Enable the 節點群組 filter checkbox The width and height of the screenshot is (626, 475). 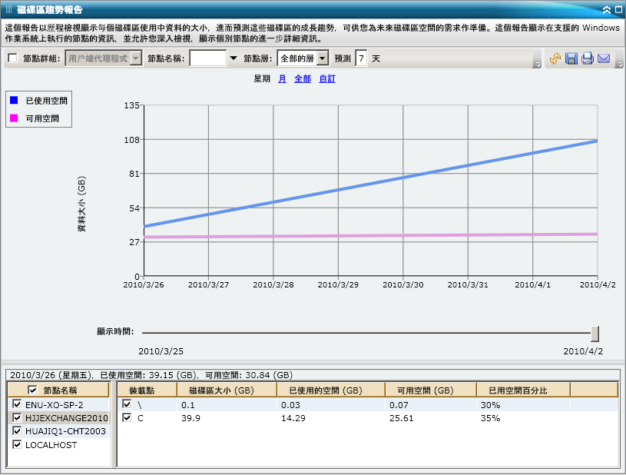pyautogui.click(x=13, y=58)
